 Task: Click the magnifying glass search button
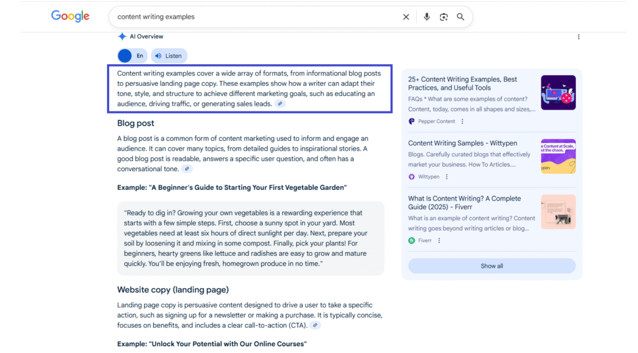(460, 17)
